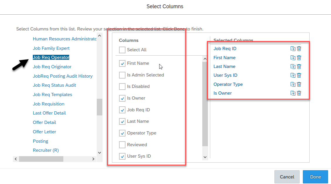Click the category list horizontal scrollbar thumb
This screenshot has width=331, height=184.
tap(41, 159)
